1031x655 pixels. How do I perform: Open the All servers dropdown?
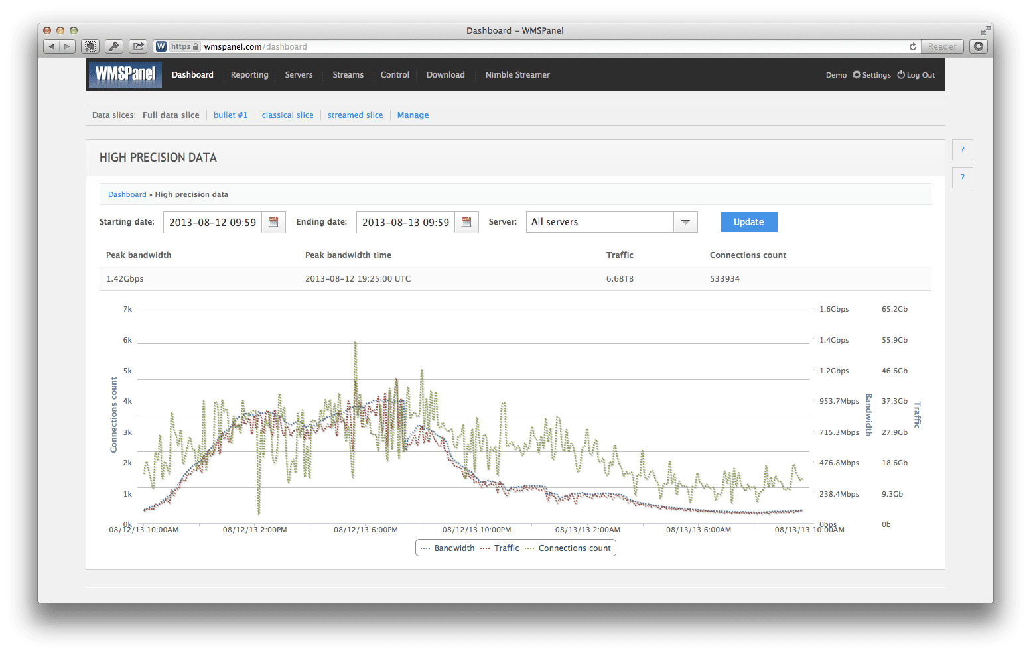(x=685, y=222)
